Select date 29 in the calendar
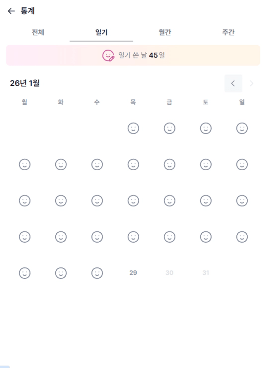This screenshot has width=266, height=368. click(x=133, y=273)
